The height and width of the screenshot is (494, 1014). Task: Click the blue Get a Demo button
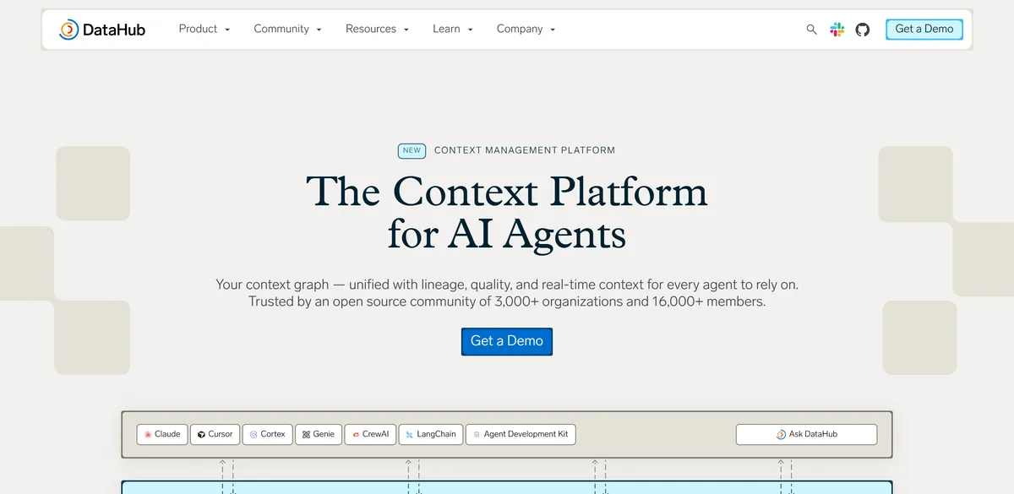pyautogui.click(x=507, y=341)
